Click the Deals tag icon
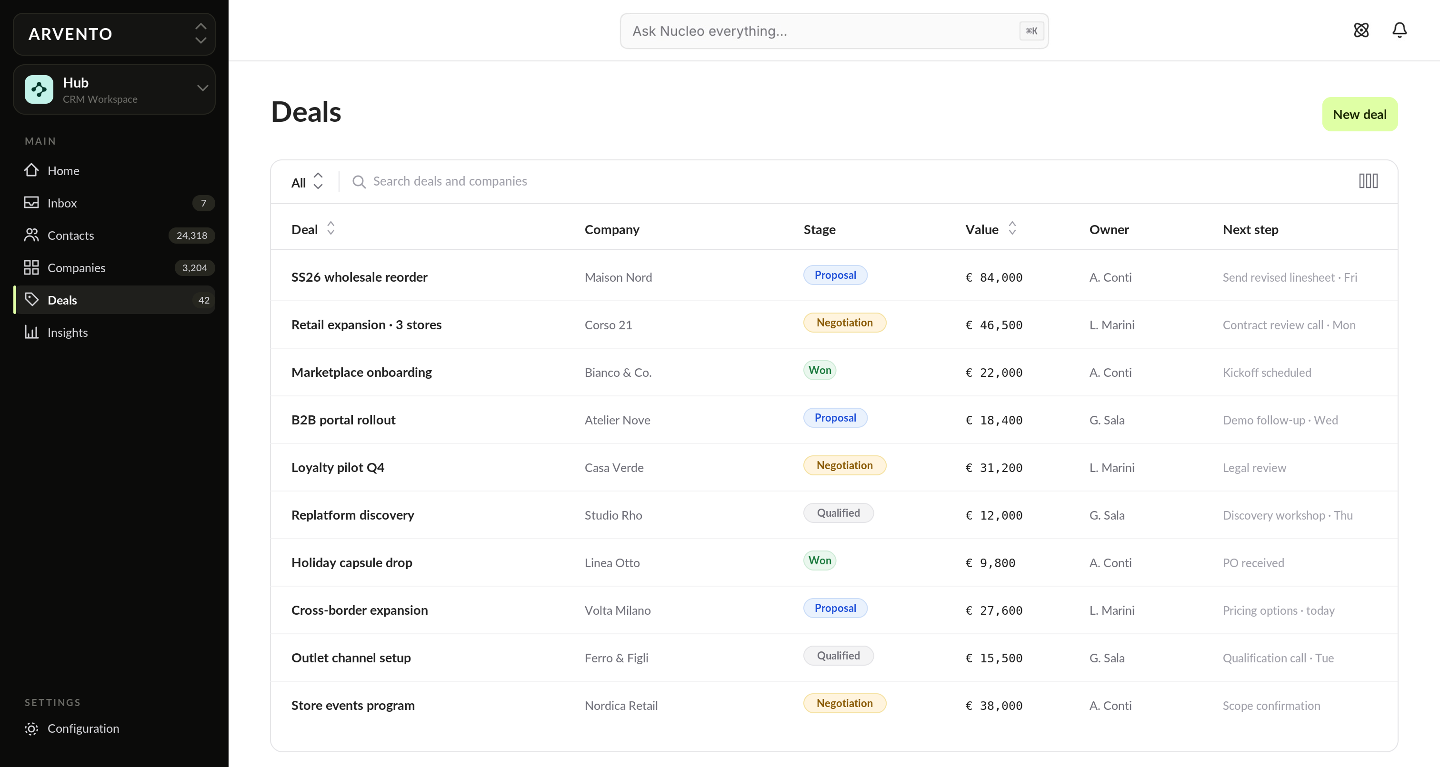1440x767 pixels. [x=31, y=299]
